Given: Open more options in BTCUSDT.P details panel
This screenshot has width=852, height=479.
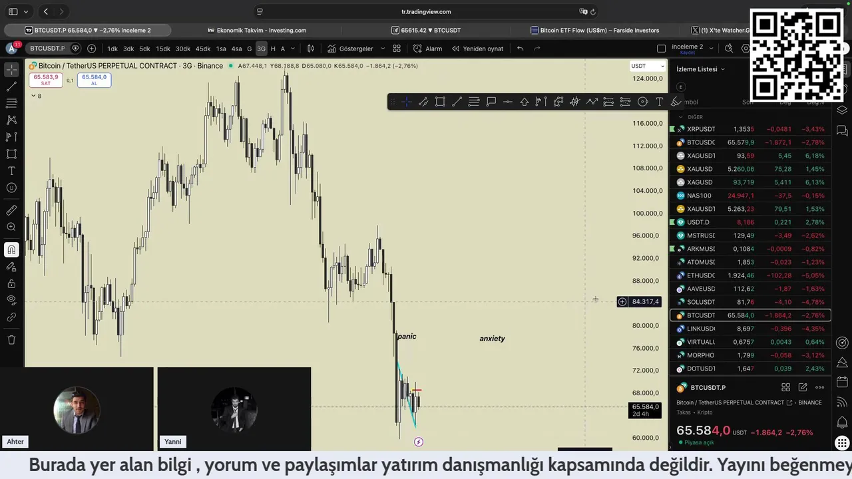Looking at the screenshot, I should 819,387.
